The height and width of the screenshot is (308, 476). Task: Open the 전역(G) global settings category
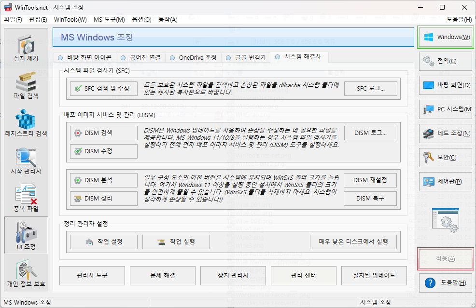point(445,61)
